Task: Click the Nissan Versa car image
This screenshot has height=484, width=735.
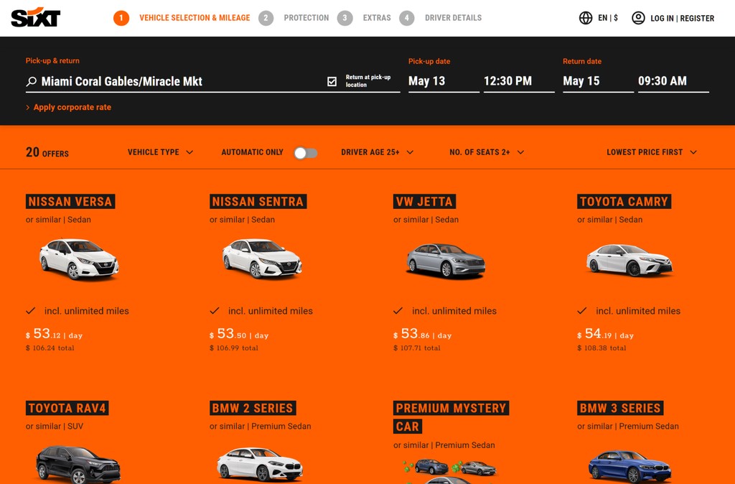Action: (79, 259)
